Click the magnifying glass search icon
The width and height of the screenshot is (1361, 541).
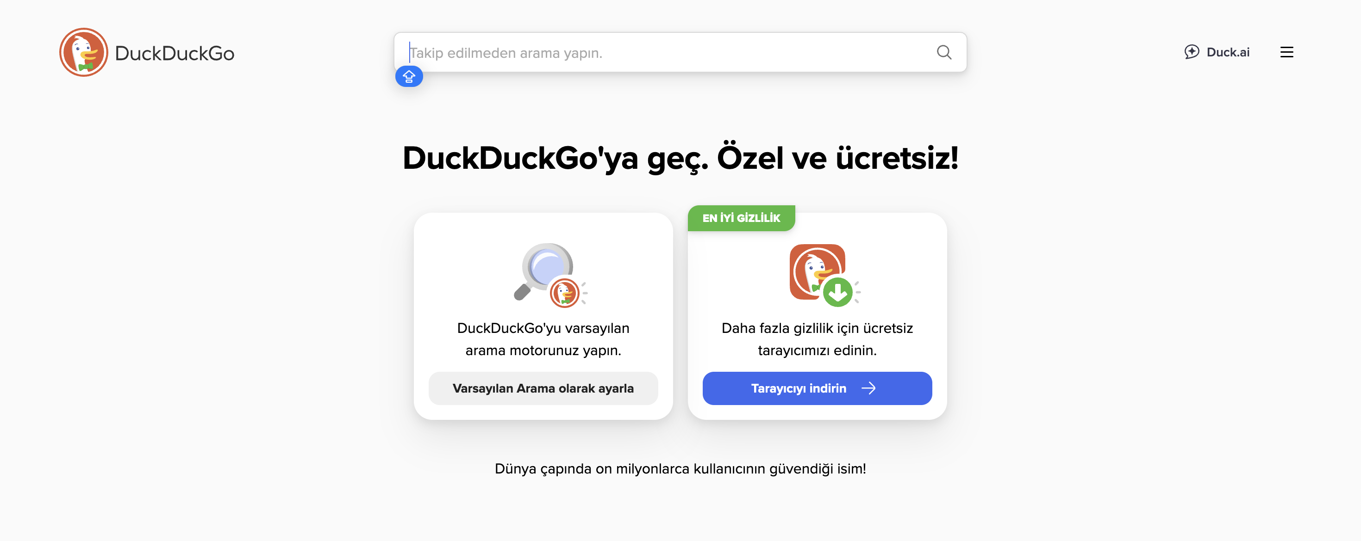click(943, 52)
